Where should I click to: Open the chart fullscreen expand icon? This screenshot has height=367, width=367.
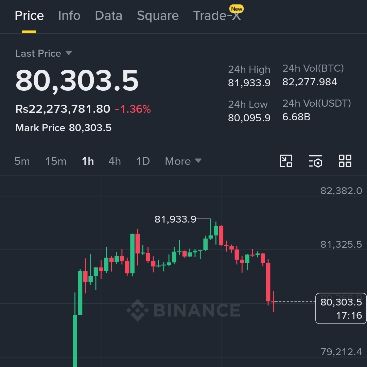(x=286, y=161)
